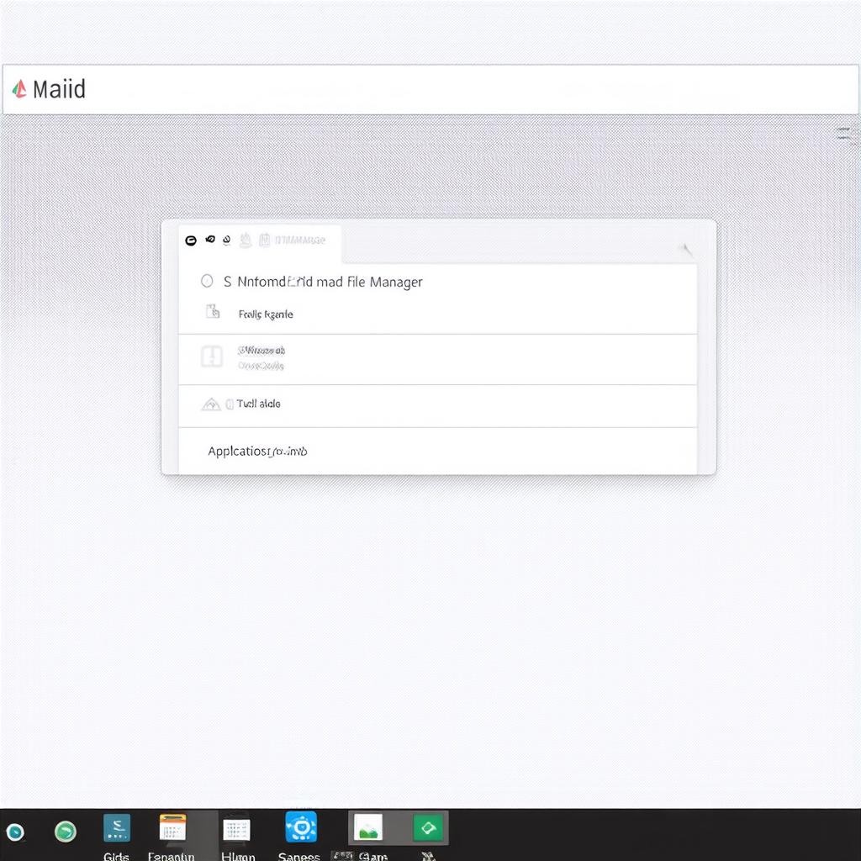Image resolution: width=861 pixels, height=861 pixels.
Task: Click the white grid calendar taskbar icon
Action: point(236,829)
